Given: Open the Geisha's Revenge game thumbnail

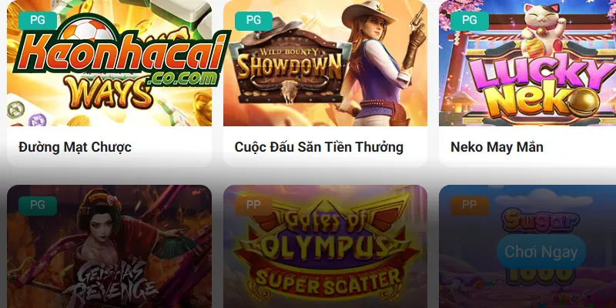Looking at the screenshot, I should click(109, 246).
